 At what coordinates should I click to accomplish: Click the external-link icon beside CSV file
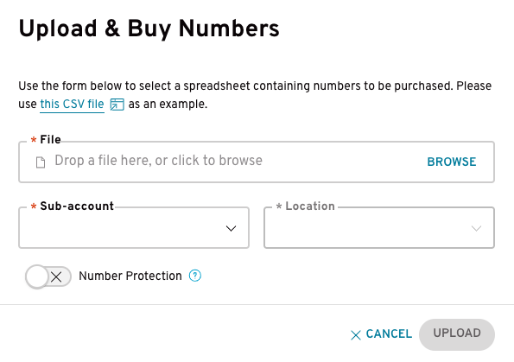pos(117,105)
